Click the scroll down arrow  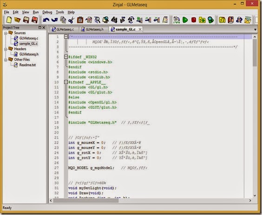[255, 195]
